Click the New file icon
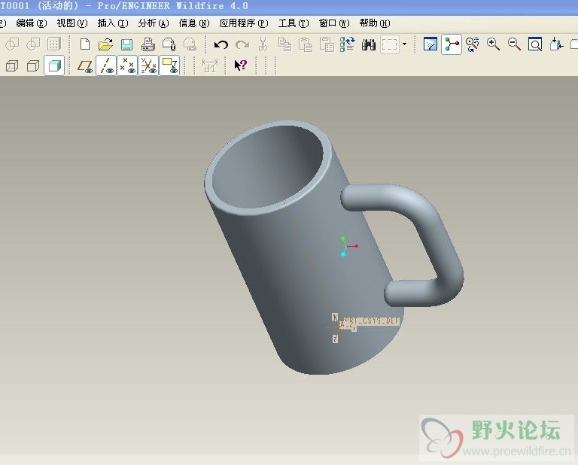 pos(85,44)
